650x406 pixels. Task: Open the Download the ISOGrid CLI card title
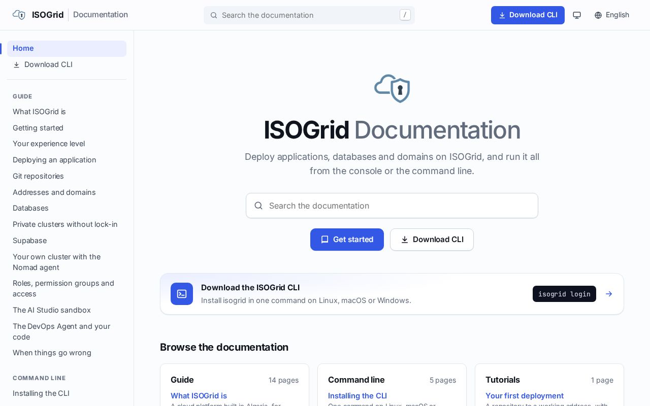pos(250,287)
